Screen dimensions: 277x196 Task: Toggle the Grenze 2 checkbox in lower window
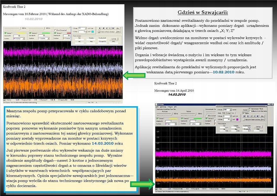[x=182, y=119]
